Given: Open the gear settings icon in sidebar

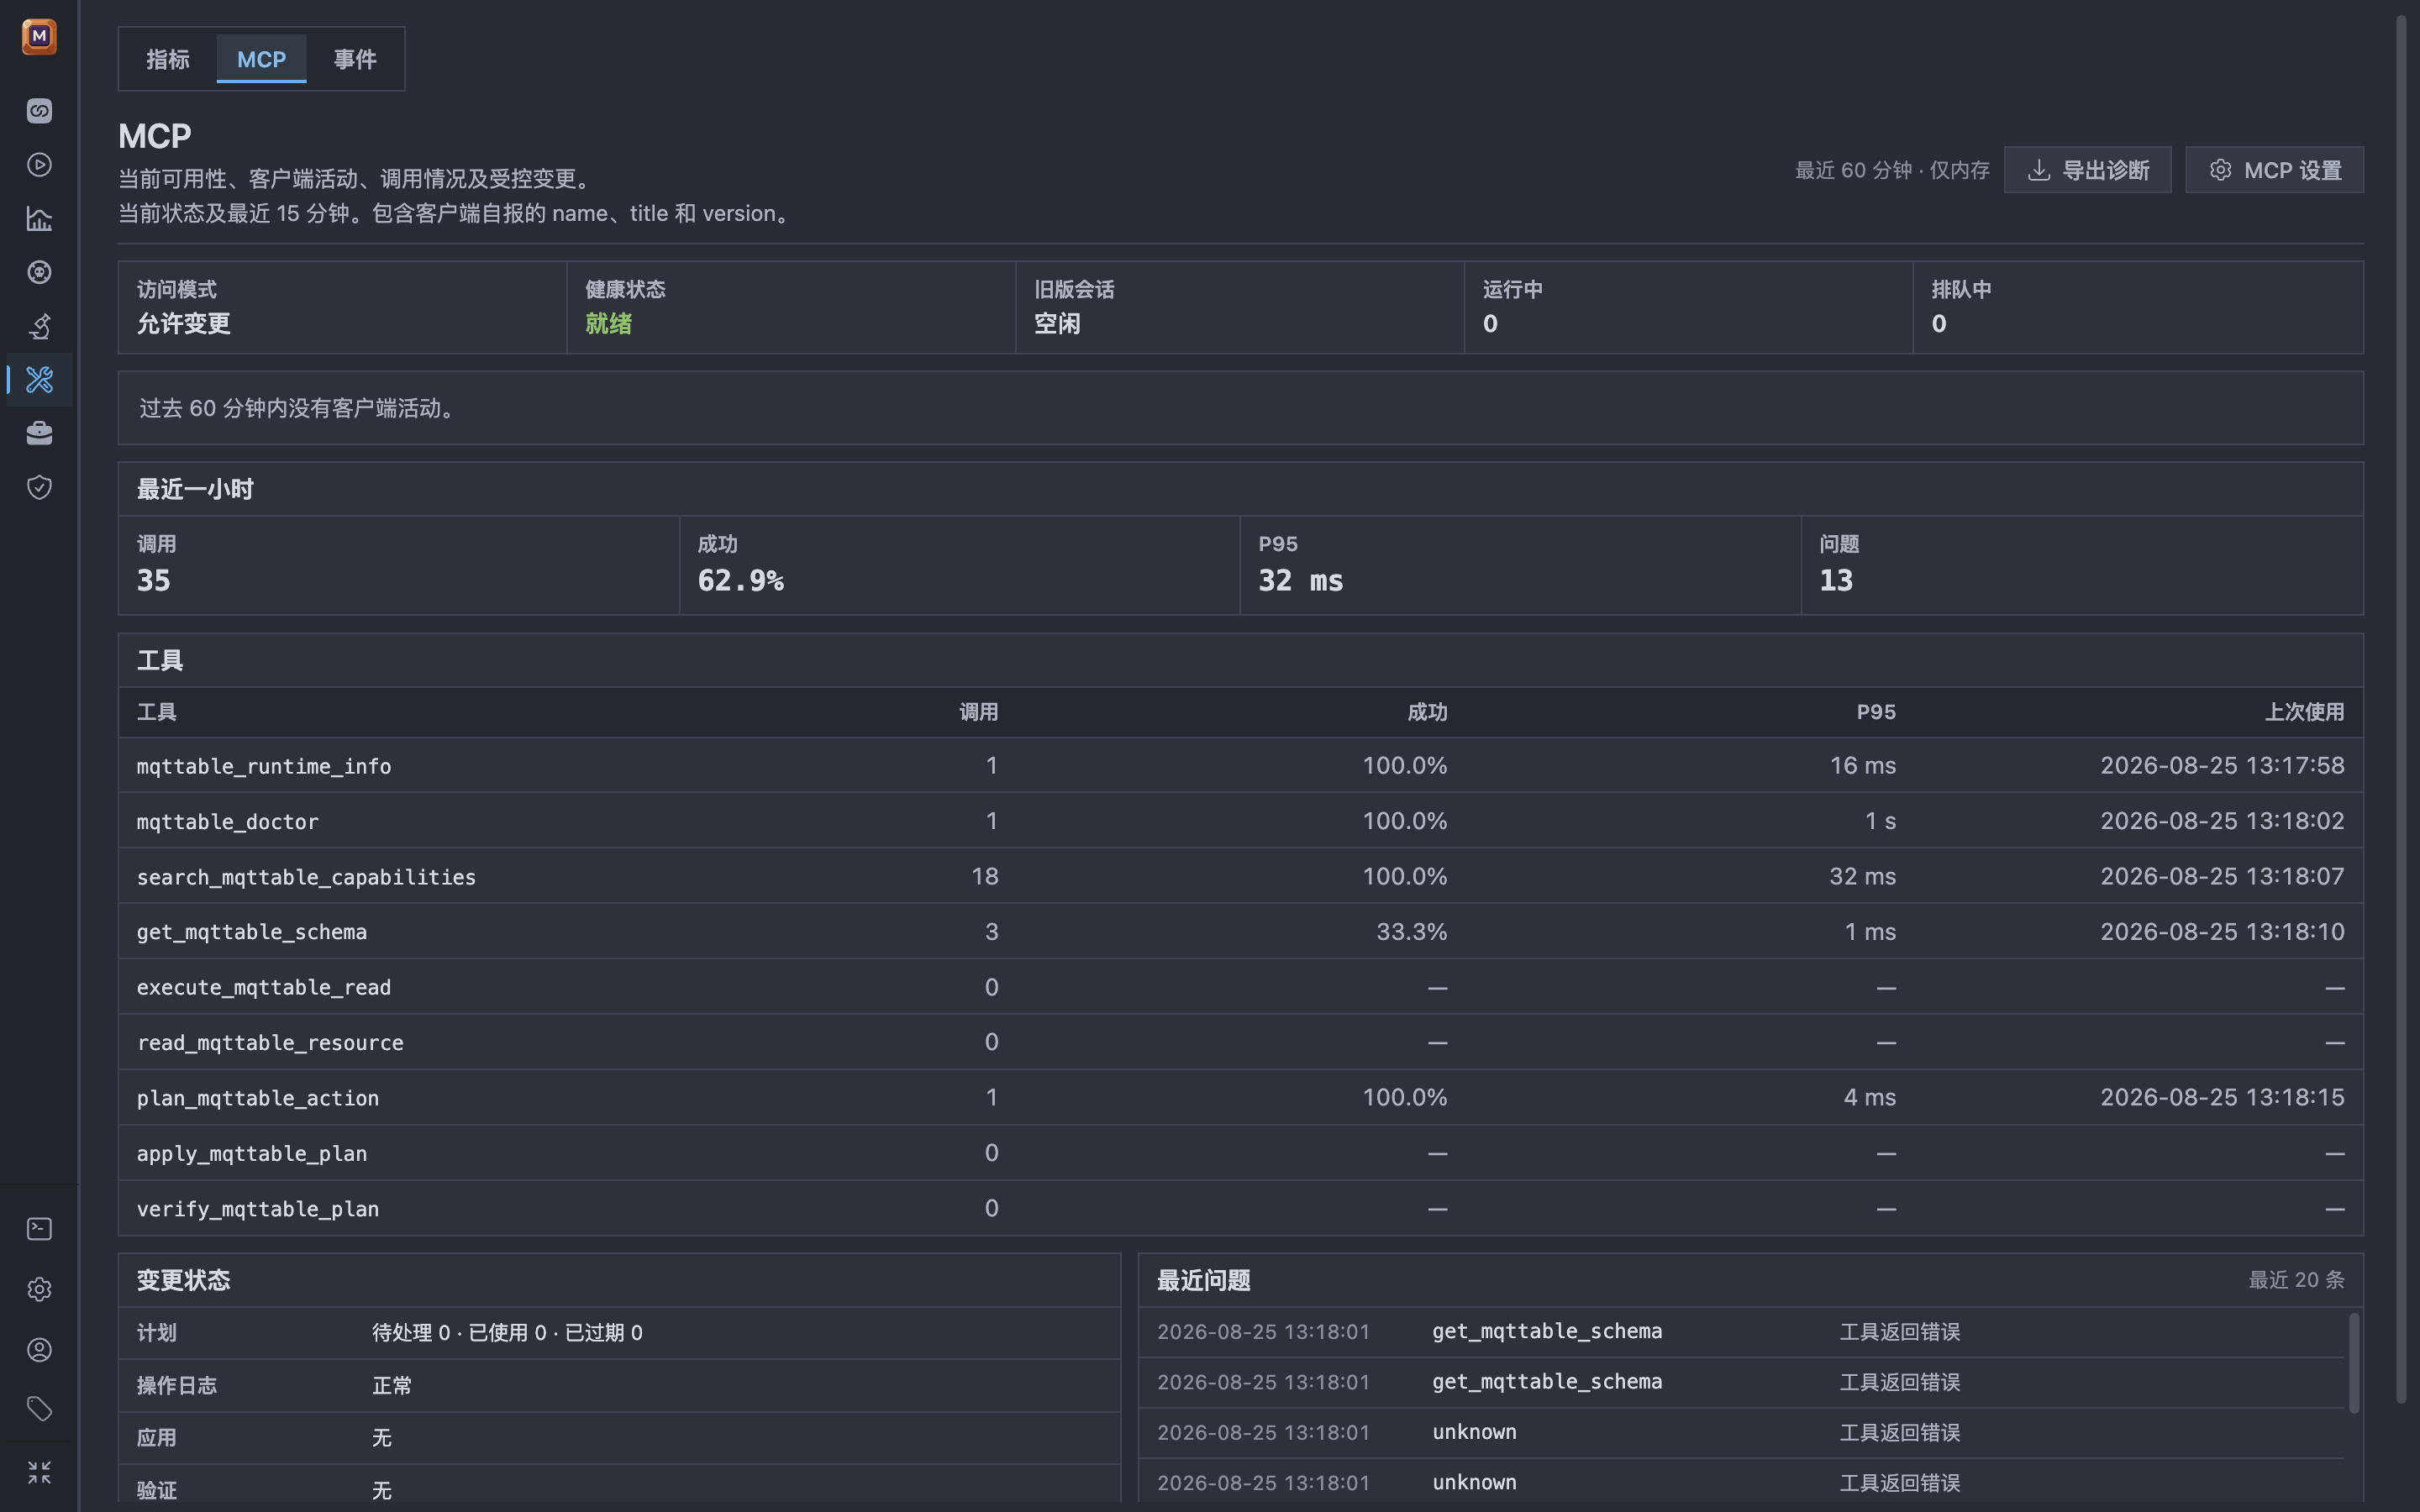Looking at the screenshot, I should tap(39, 1290).
